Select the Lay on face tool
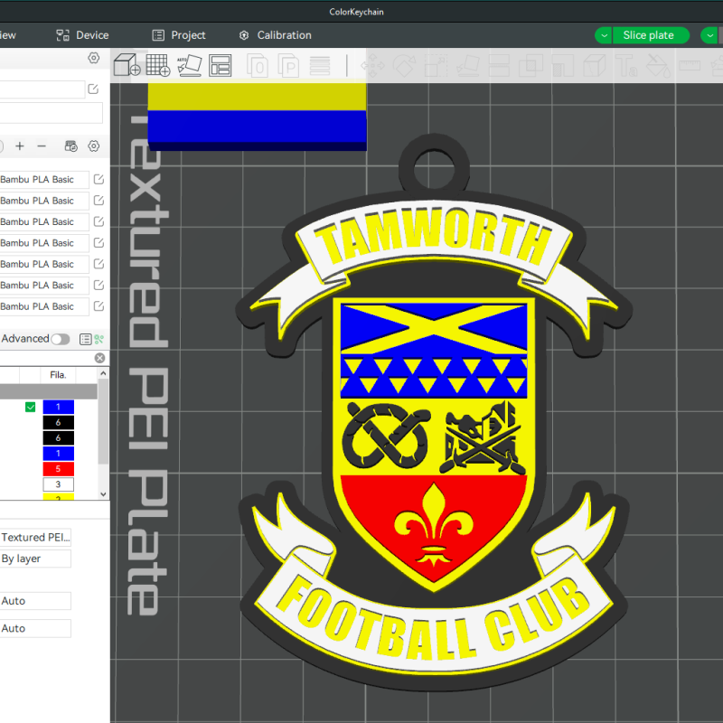723x723 pixels. (x=467, y=66)
